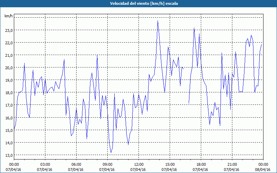277x173 pixels.
Task: Select the 20,0 y-axis value
Action: [9, 68]
